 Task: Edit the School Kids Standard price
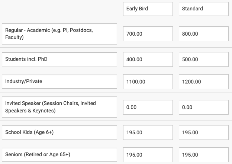point(204,132)
